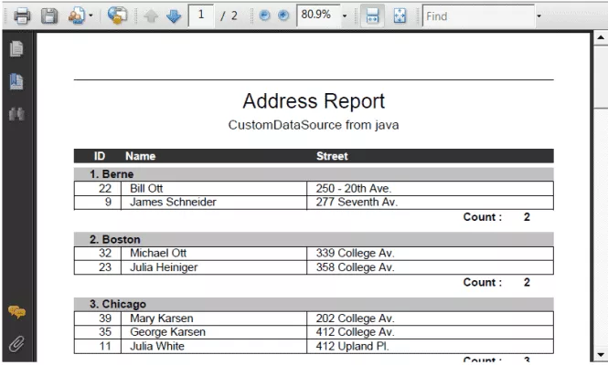Screen dimensions: 608x365
Task: Open dropdown arrow next to Email icon
Action: [91, 16]
